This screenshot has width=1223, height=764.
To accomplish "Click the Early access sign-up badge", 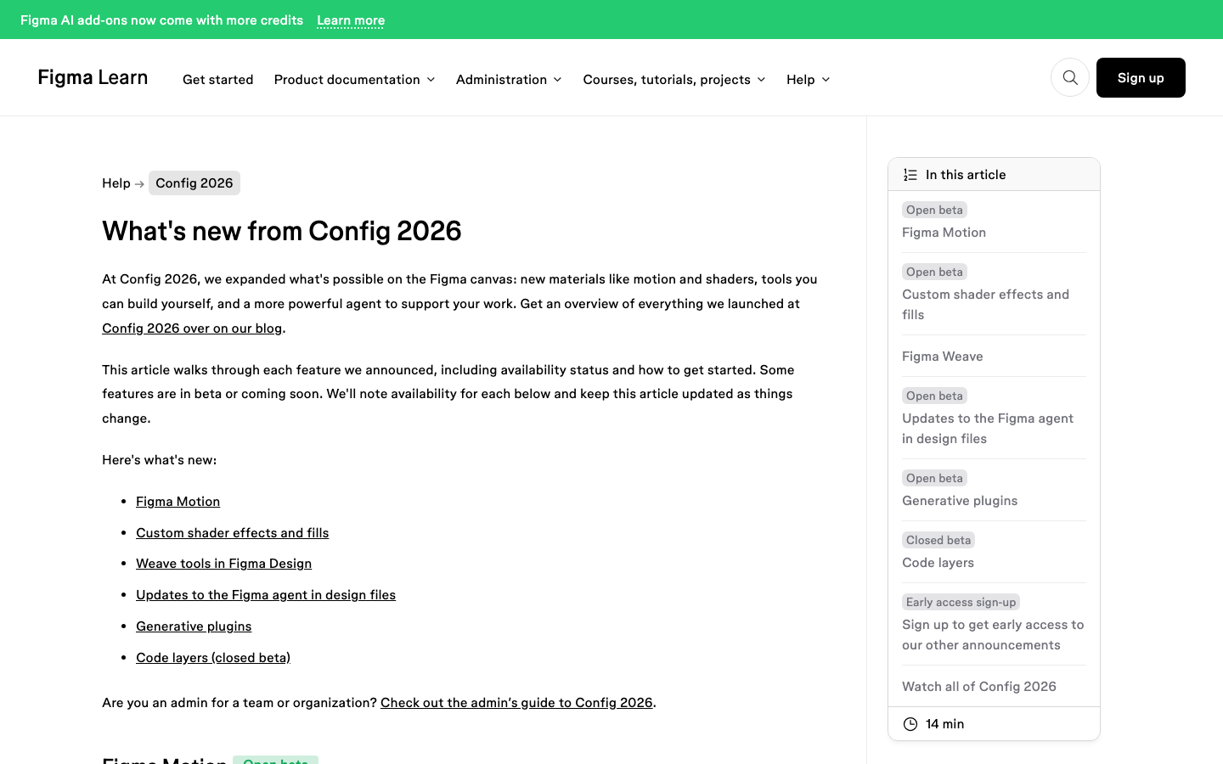I will pos(961,602).
